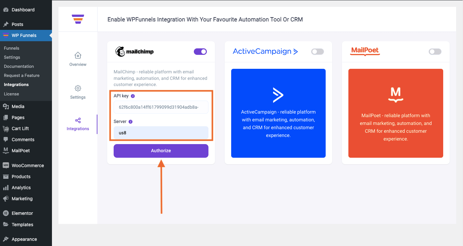Open Elementor in admin menu

coord(22,213)
